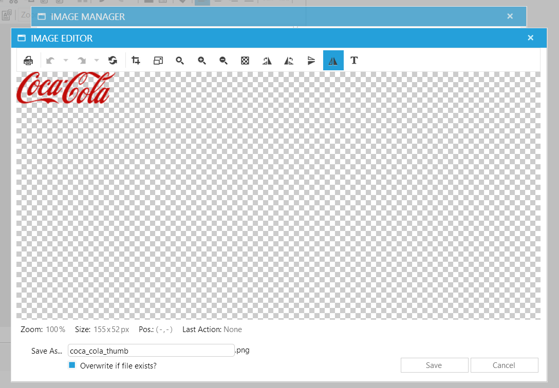This screenshot has width=559, height=388.
Task: Click the Zoom magnifier tool
Action: pyautogui.click(x=180, y=61)
